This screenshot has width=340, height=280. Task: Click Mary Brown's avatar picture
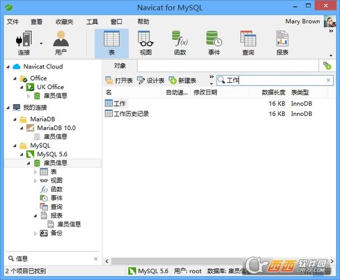click(329, 21)
